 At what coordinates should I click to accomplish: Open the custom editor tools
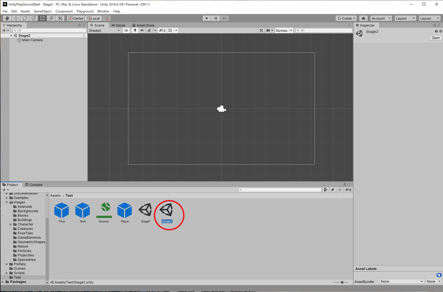60,18
